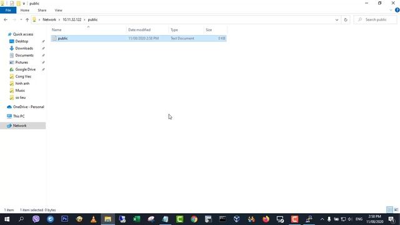Switch to large icons view layout
Image resolution: width=400 pixels, height=225 pixels.
[x=396, y=210]
